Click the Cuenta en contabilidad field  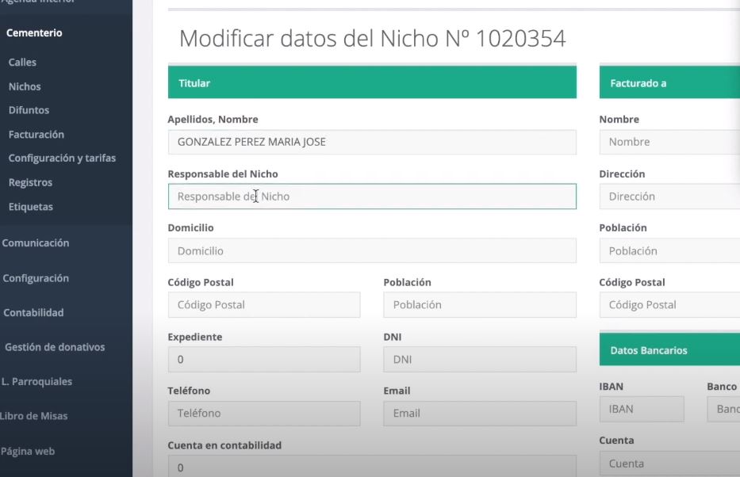tap(372, 466)
